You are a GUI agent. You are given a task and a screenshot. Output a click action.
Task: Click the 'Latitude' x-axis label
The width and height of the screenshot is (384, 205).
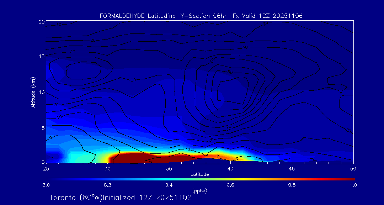199,174
